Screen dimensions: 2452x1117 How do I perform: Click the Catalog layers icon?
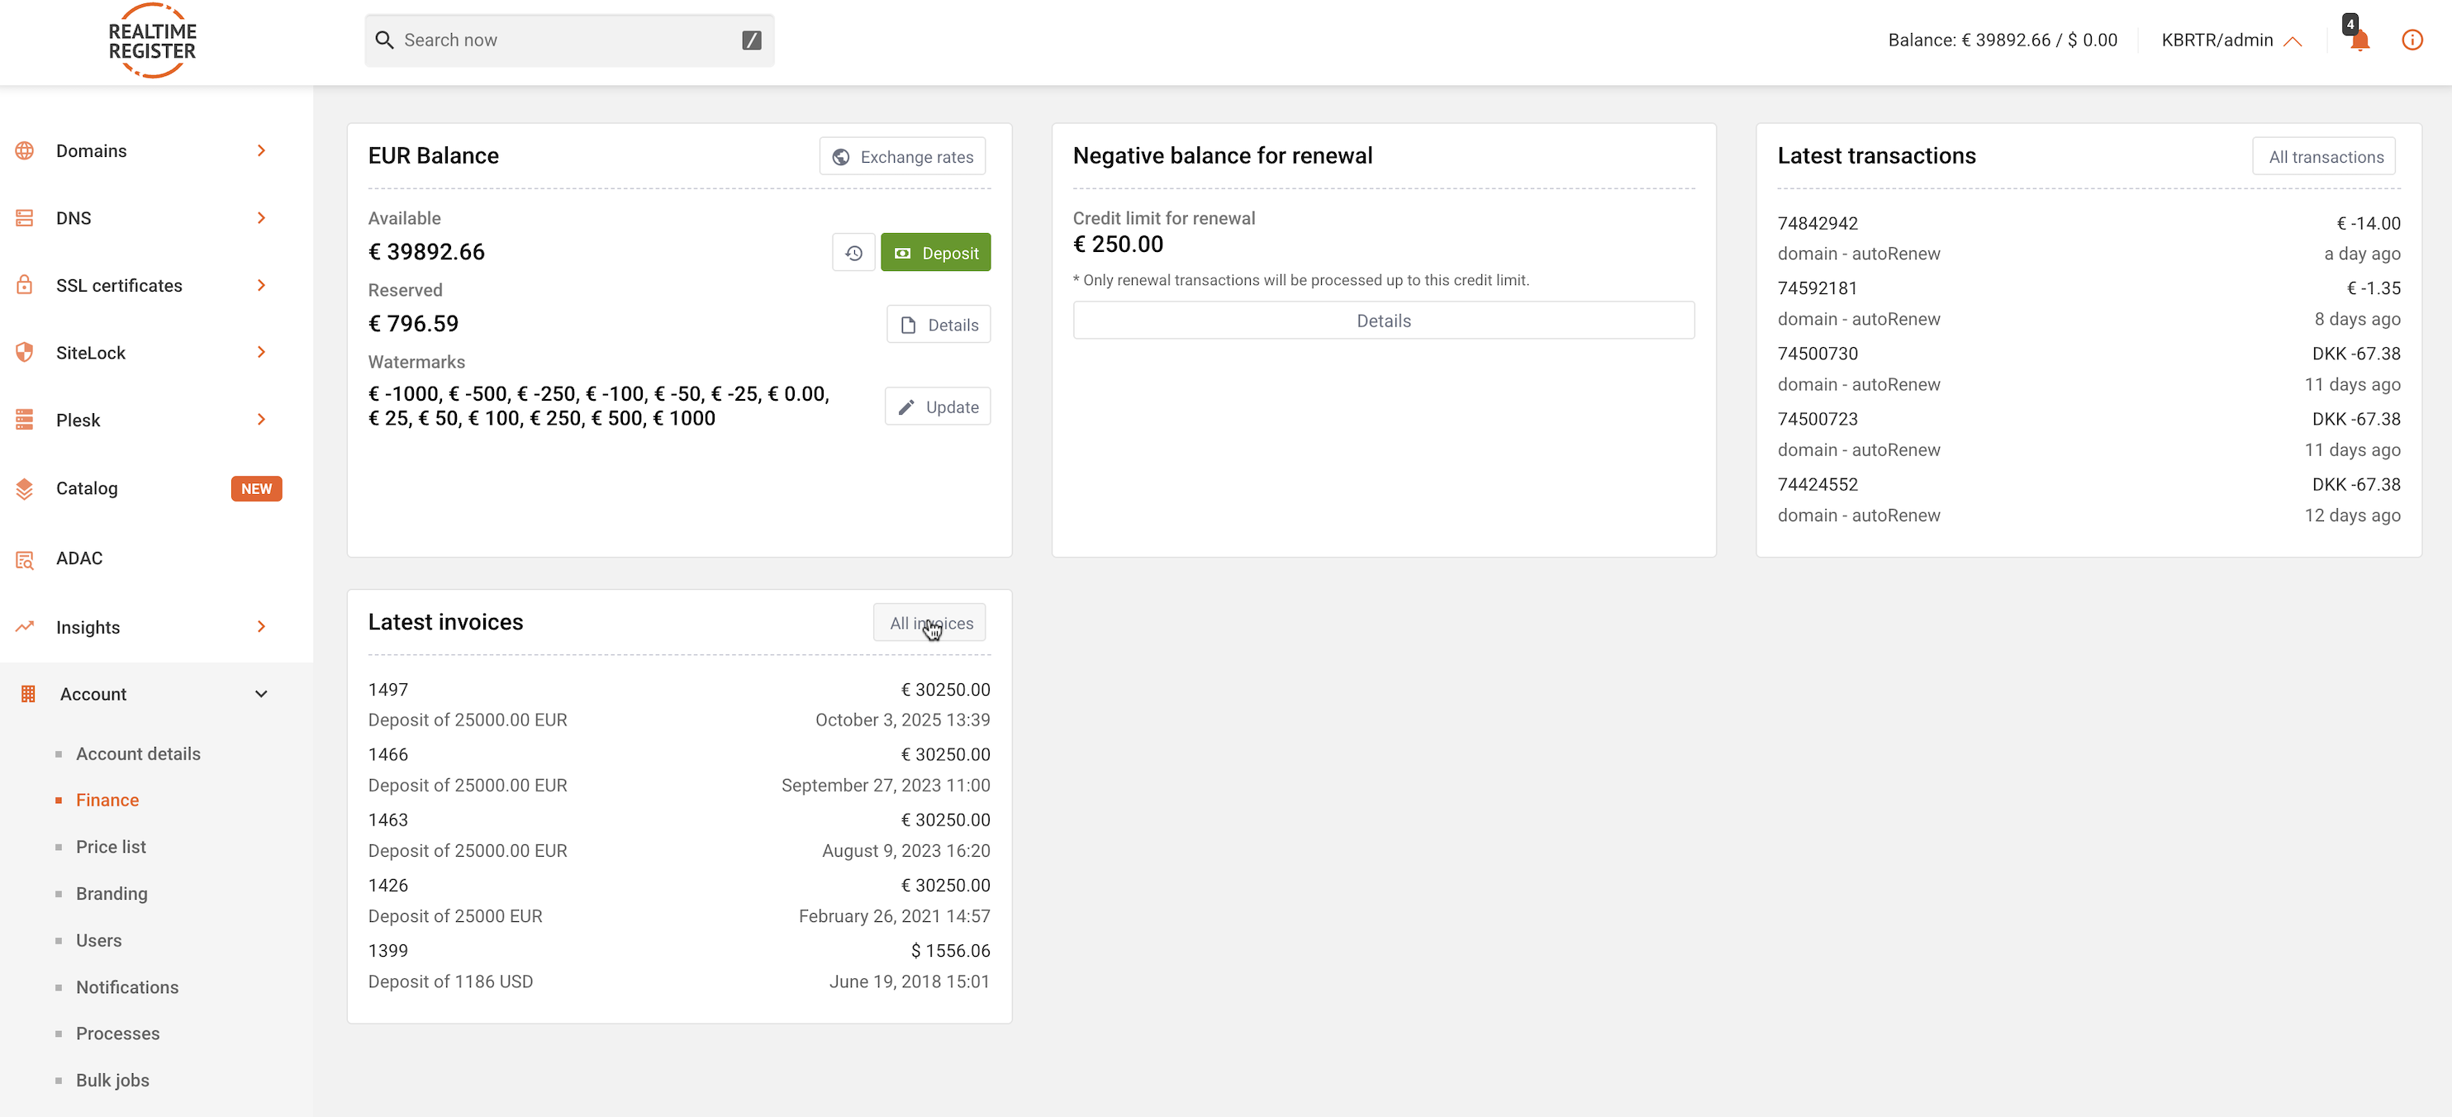click(x=25, y=488)
